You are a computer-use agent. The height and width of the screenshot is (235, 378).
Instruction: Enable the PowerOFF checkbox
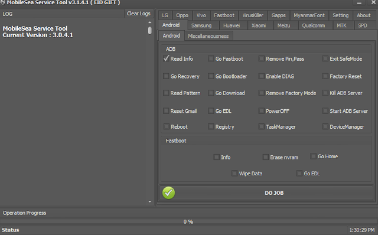tap(261, 111)
